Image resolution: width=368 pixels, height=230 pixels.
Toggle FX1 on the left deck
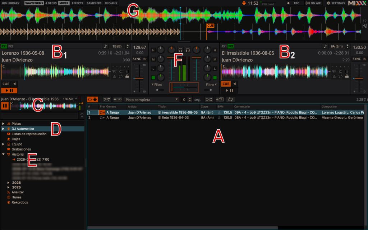pyautogui.click(x=4, y=46)
